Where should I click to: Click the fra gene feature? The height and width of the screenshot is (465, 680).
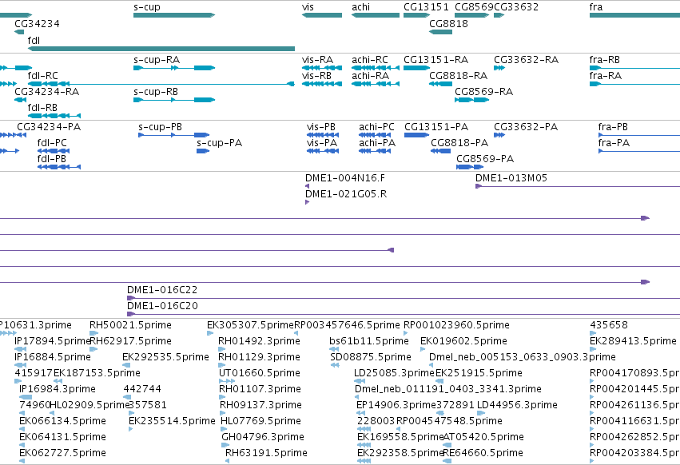coord(634,15)
